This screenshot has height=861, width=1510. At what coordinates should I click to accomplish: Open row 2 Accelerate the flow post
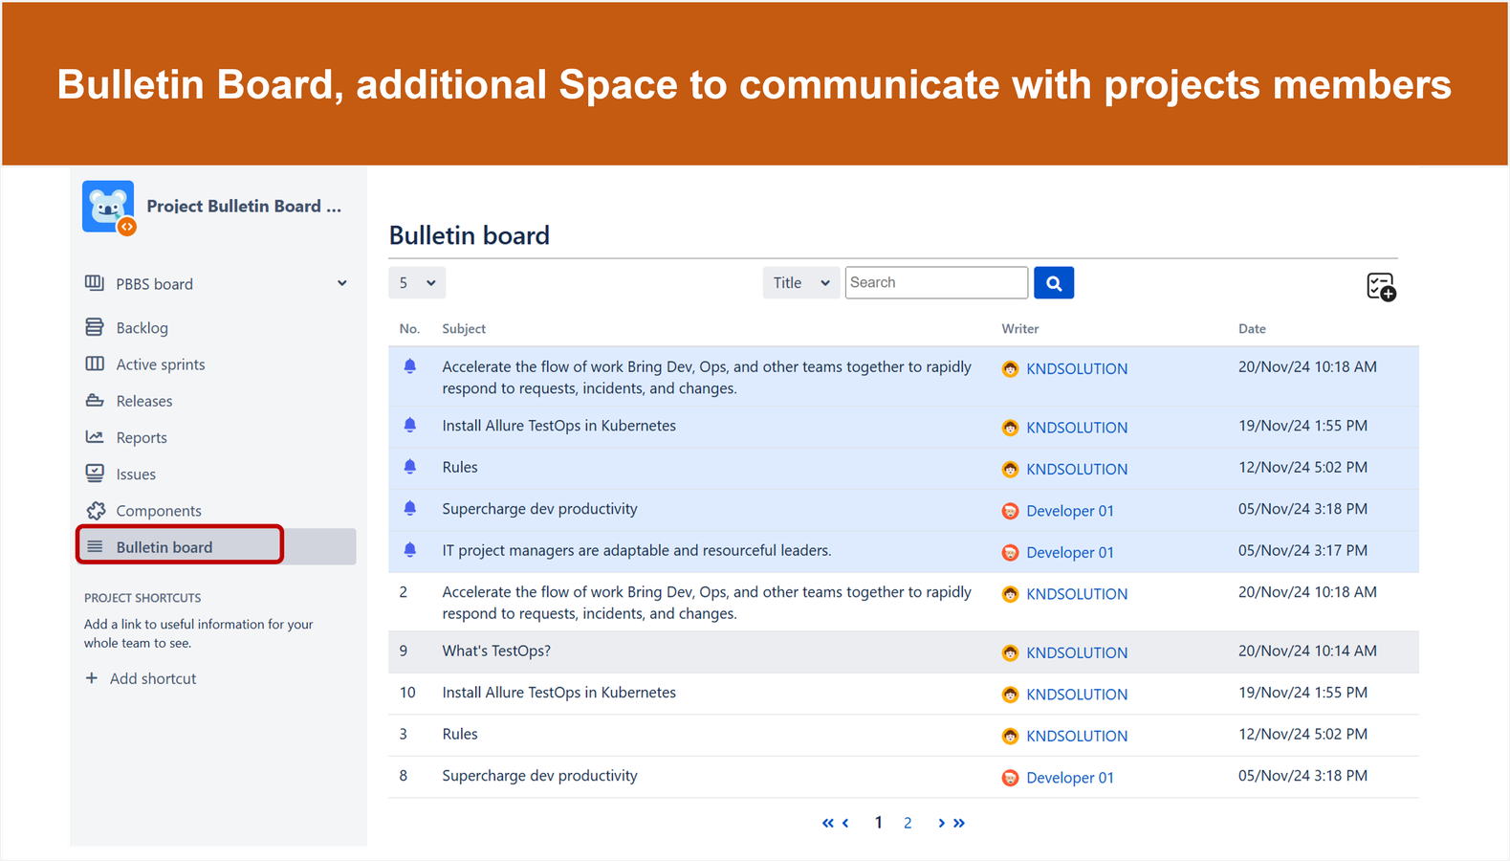coord(707,603)
